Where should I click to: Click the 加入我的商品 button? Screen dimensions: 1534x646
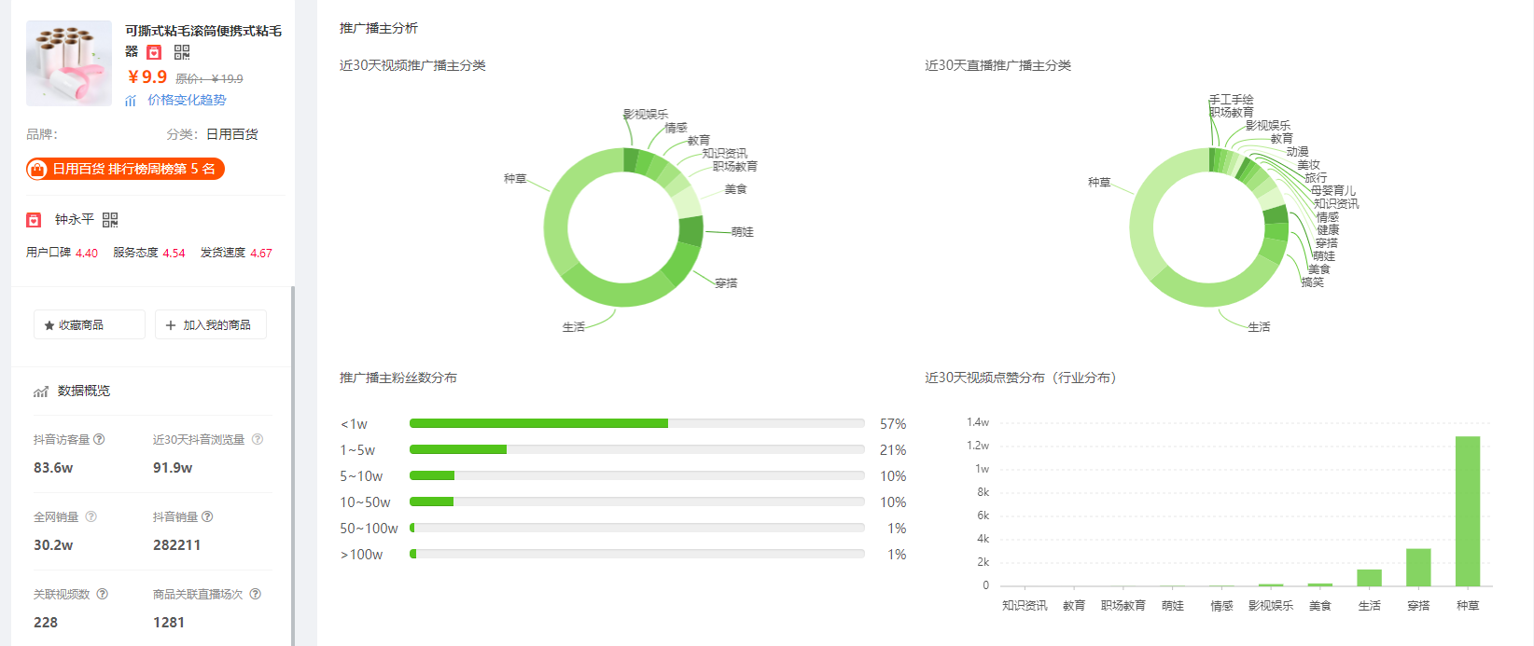[211, 324]
